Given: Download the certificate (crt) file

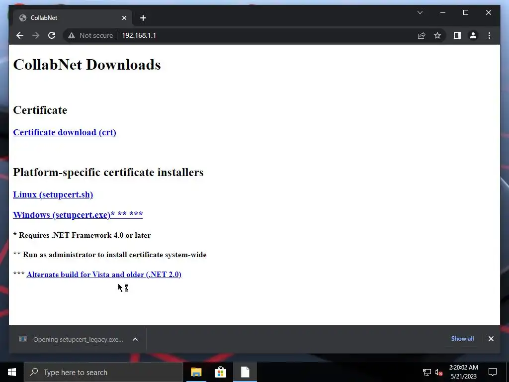Looking at the screenshot, I should tap(65, 132).
